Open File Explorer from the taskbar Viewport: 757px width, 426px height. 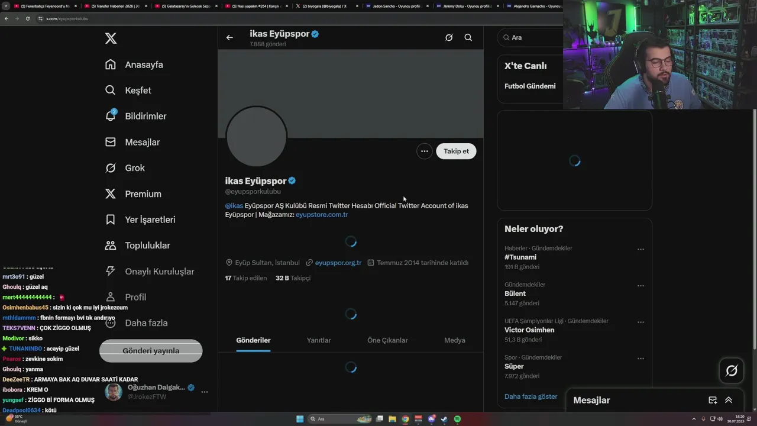point(392,419)
